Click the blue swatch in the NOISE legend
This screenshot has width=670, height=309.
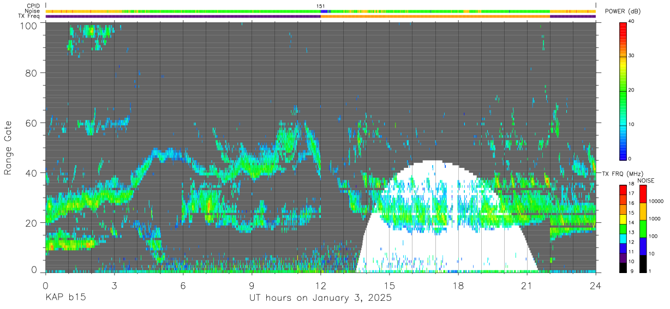click(x=643, y=246)
